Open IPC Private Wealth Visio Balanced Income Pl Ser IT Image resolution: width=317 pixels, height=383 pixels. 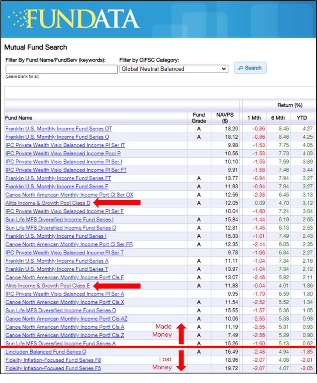point(65,145)
